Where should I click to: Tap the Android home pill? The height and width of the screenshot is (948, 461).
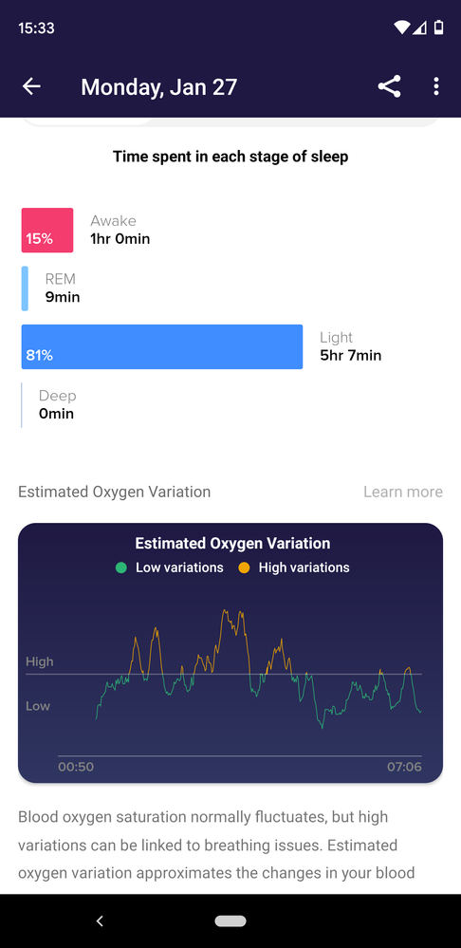click(230, 920)
